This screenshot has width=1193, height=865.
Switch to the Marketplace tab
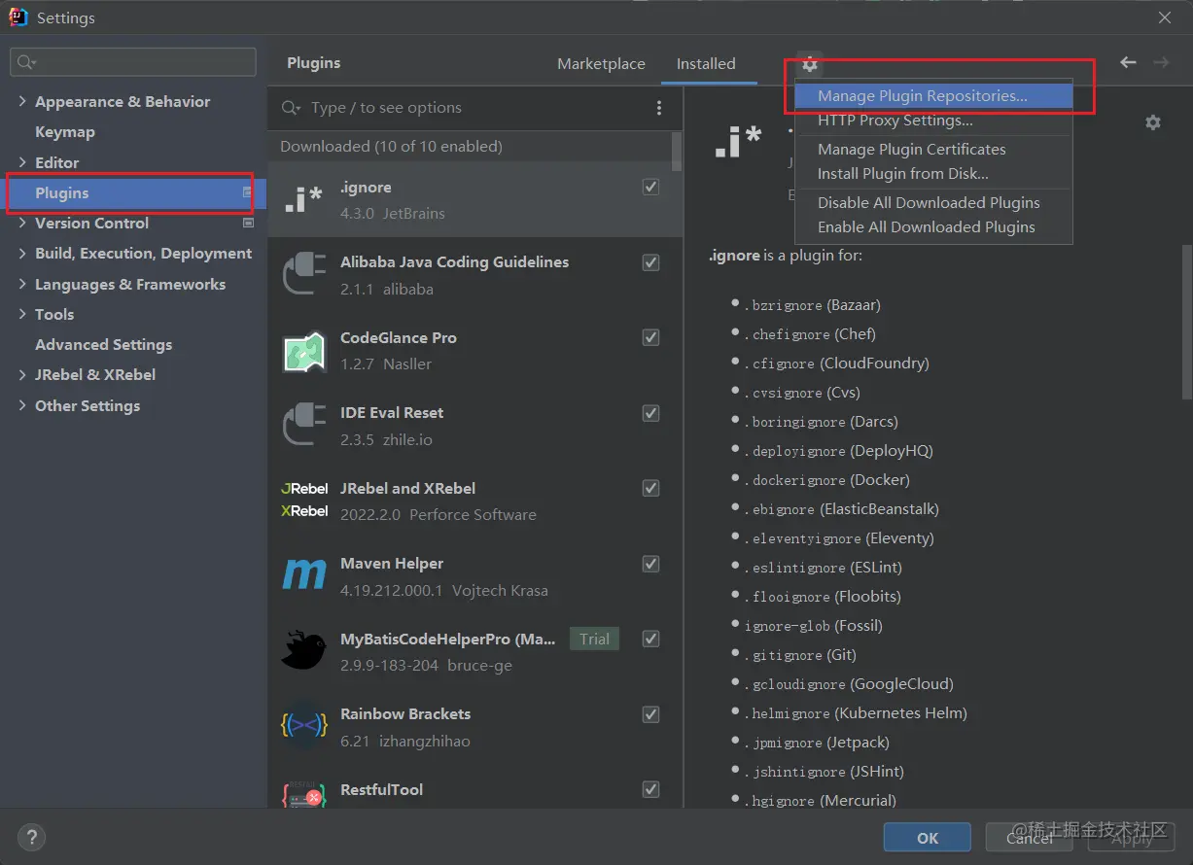click(x=601, y=64)
